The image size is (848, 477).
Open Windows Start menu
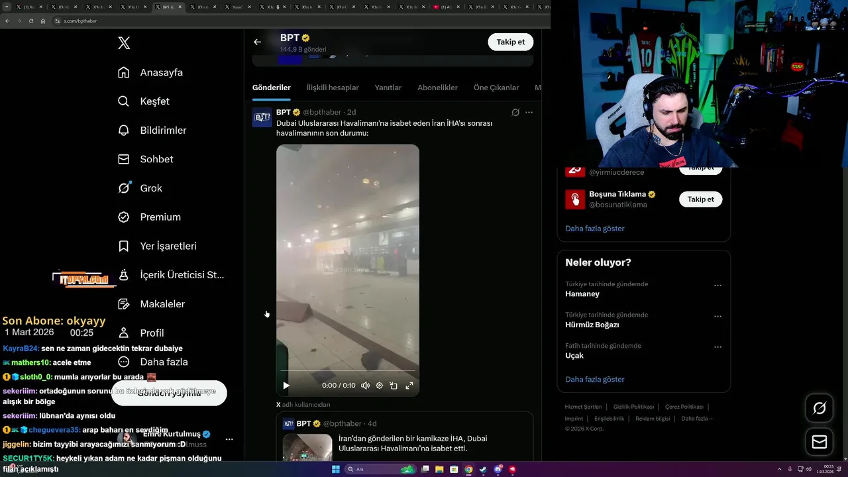click(x=336, y=470)
